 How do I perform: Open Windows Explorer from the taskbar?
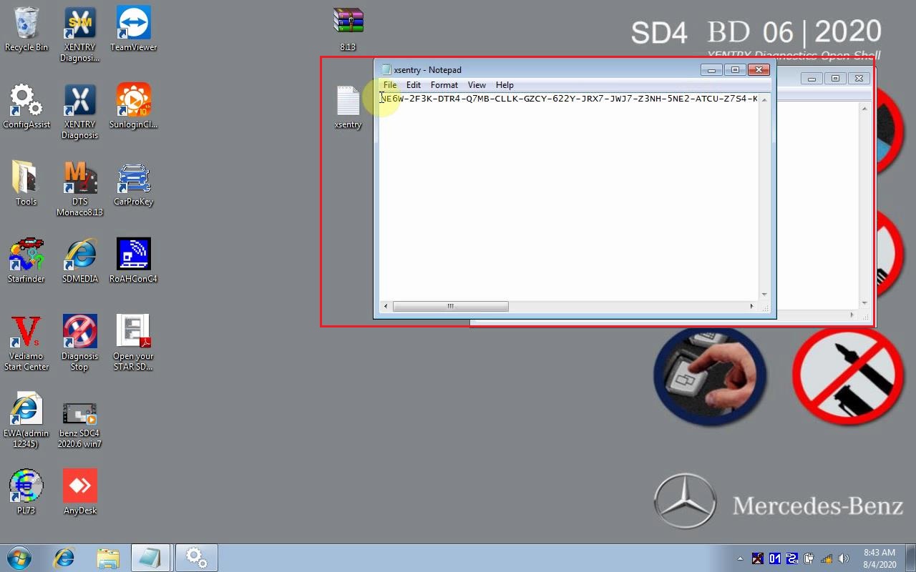(107, 558)
